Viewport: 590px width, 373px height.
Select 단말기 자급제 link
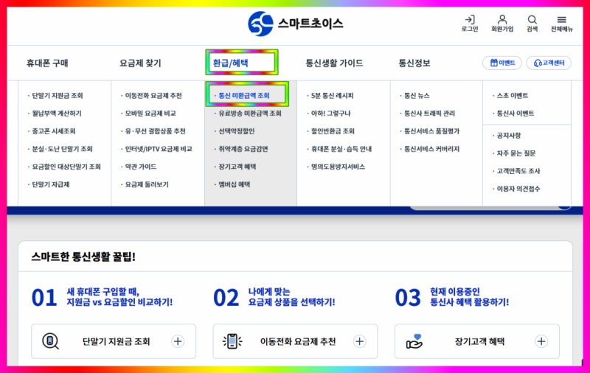(50, 184)
